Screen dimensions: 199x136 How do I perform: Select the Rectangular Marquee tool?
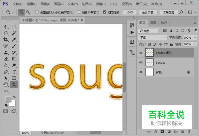pyautogui.click(x=14, y=27)
